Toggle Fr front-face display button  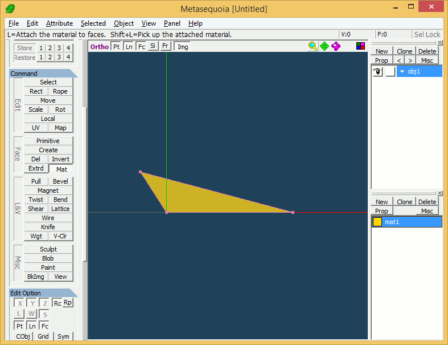(x=165, y=46)
